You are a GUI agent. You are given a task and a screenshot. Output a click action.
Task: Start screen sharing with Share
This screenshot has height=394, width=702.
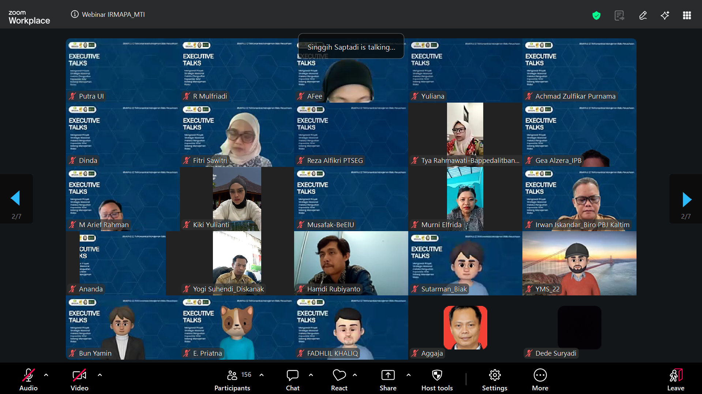click(388, 380)
